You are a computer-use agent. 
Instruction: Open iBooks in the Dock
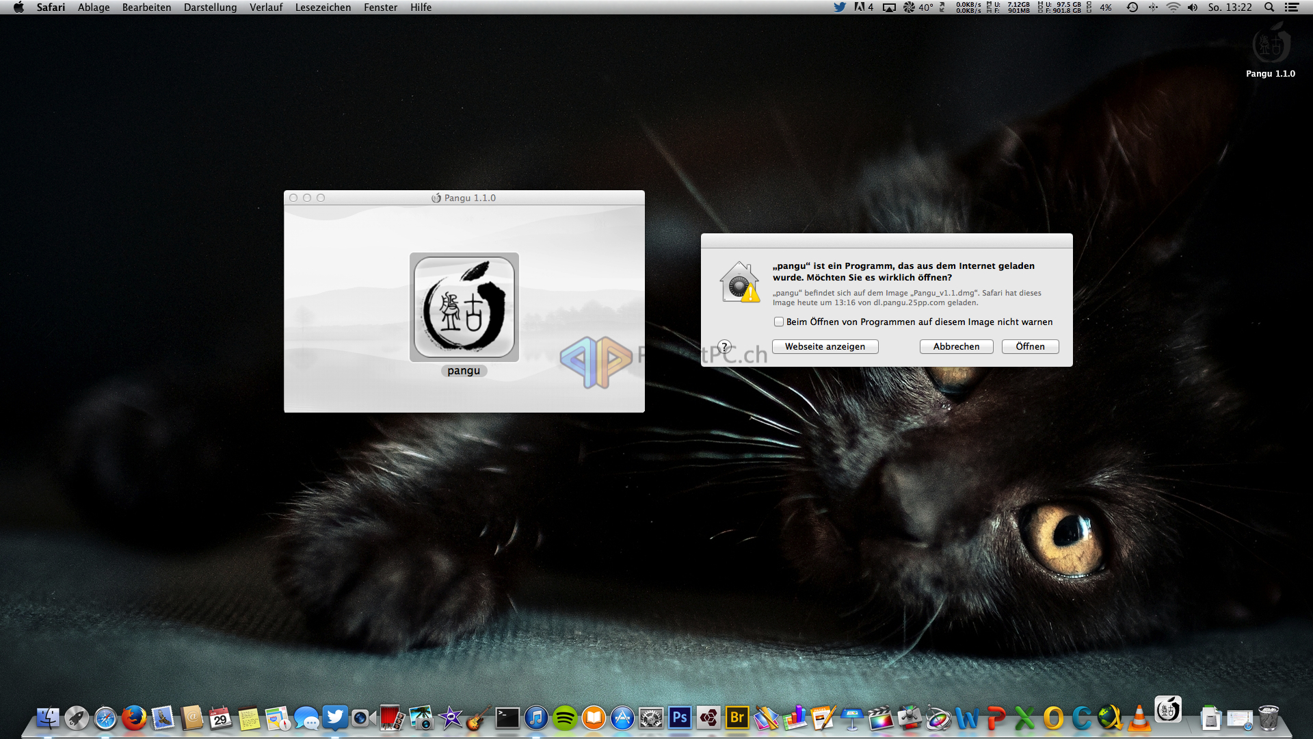point(594,718)
